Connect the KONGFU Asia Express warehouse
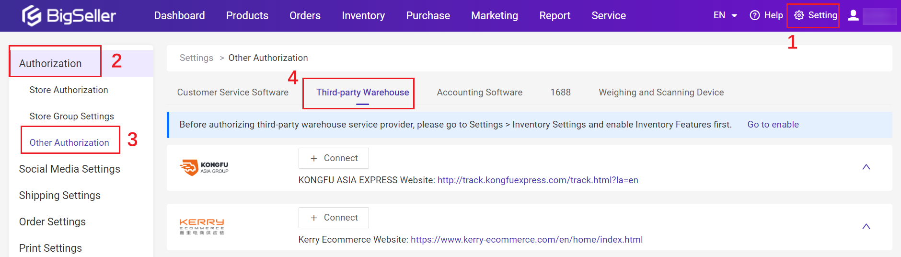The width and height of the screenshot is (901, 257). [x=334, y=158]
